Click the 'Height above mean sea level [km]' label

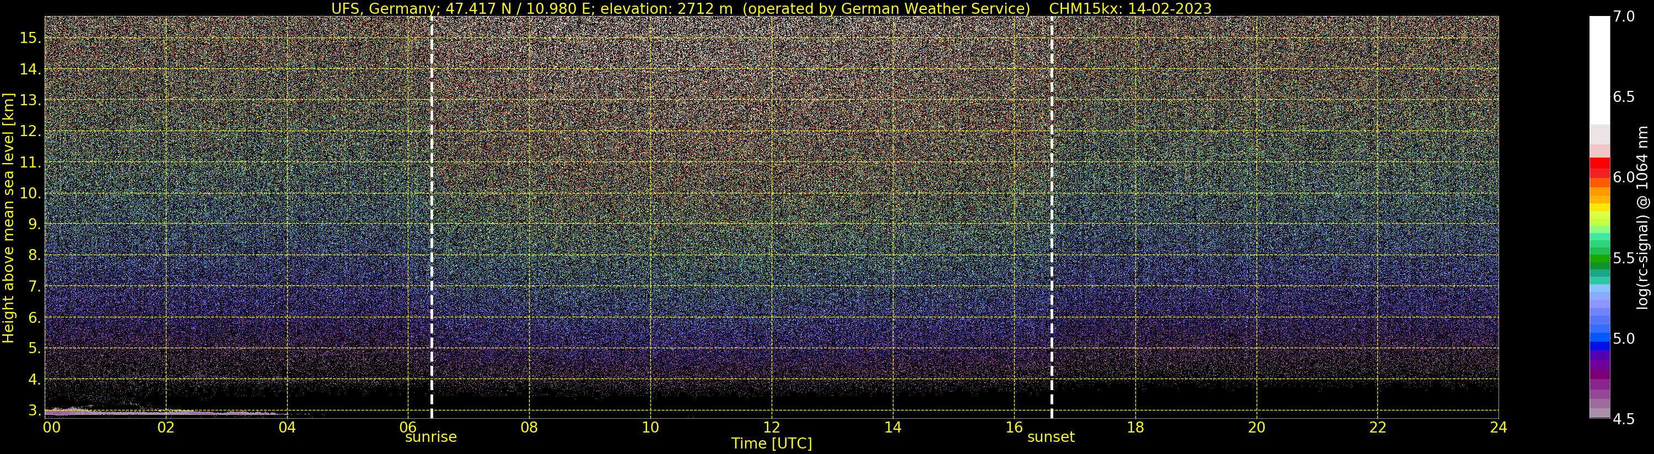8,218
